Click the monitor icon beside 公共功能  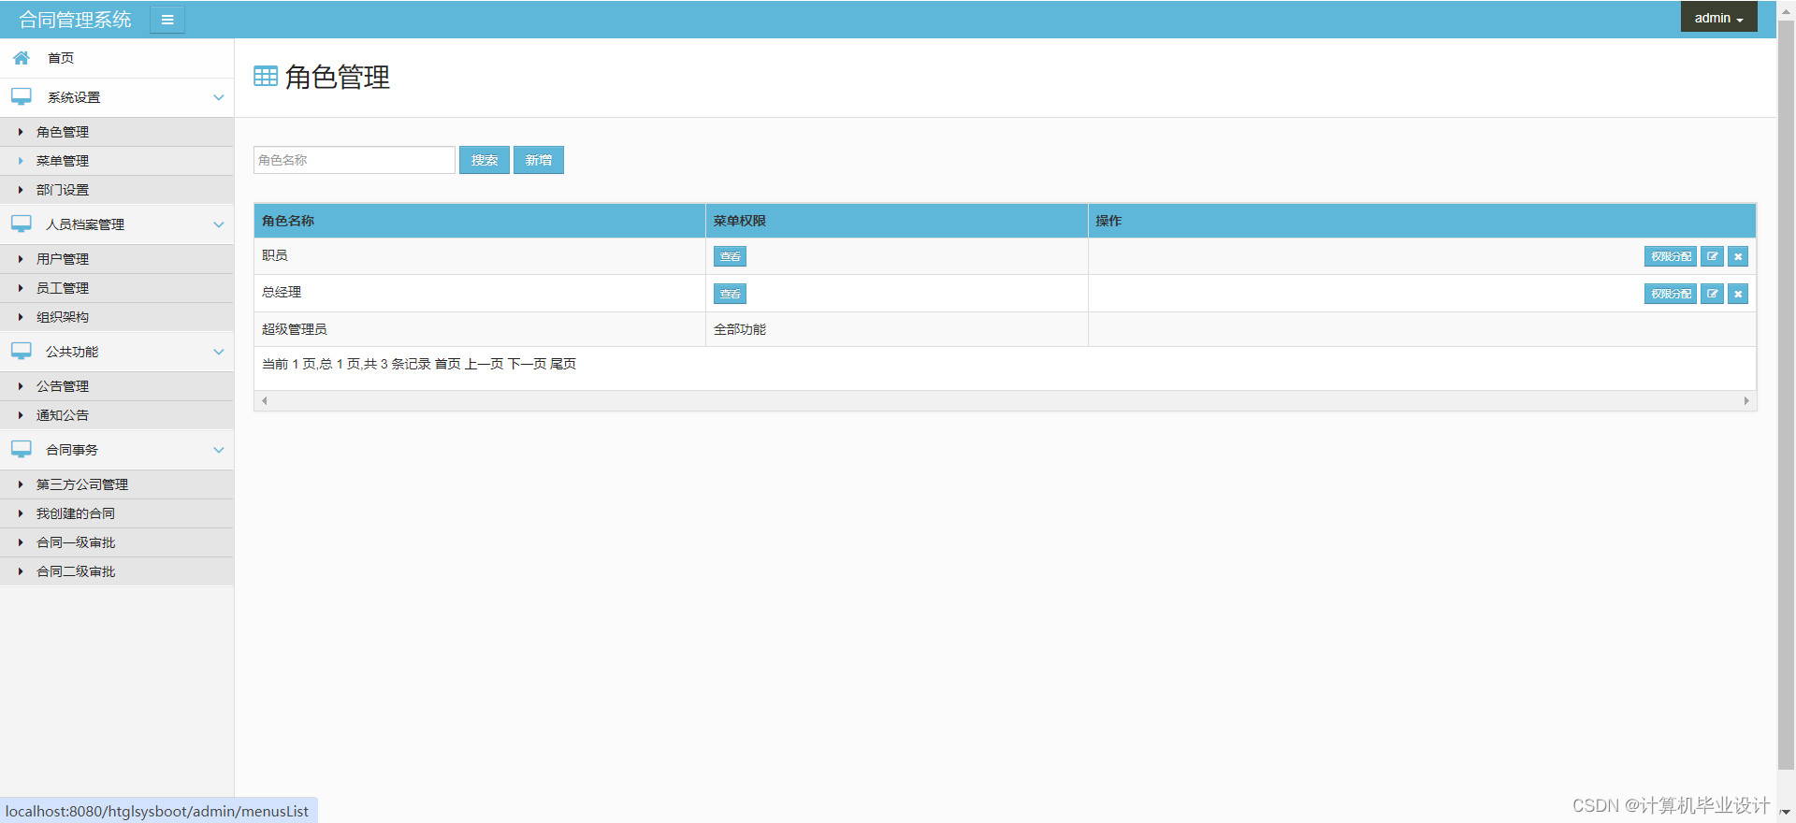pos(22,352)
